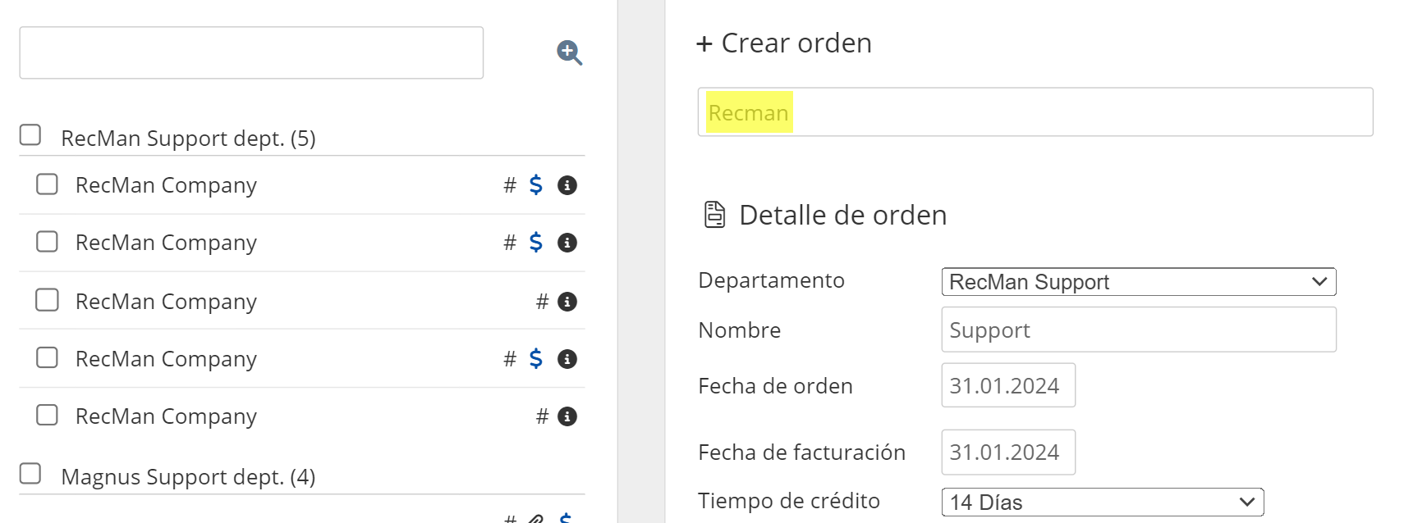
Task: Open info icon on third RecMan Company row
Action: pos(567,302)
